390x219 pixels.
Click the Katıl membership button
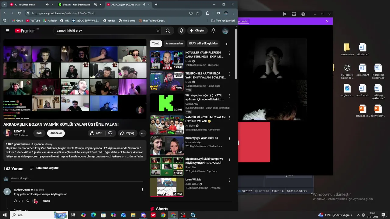click(39, 133)
